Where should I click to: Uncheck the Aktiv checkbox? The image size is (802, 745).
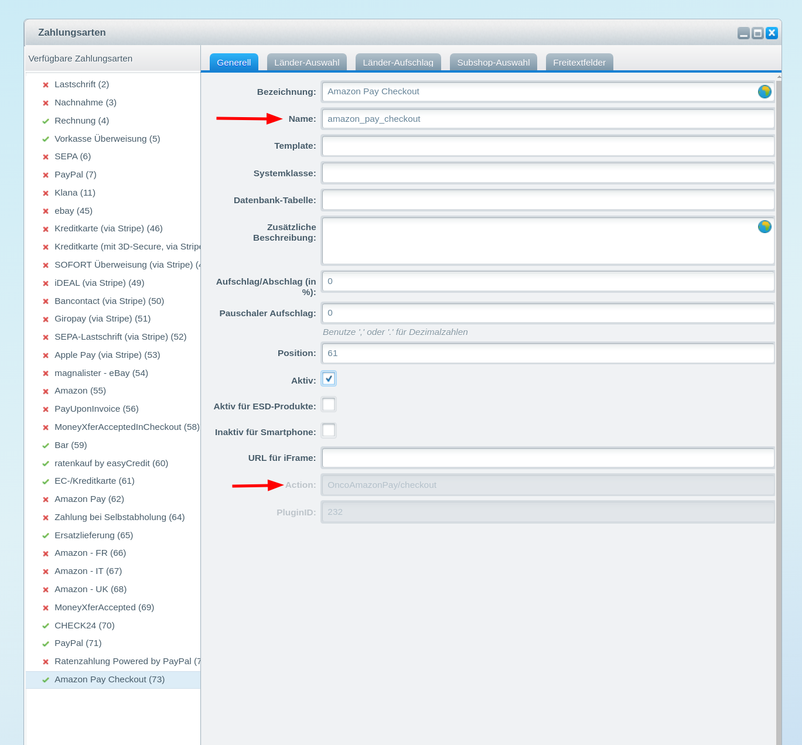pyautogui.click(x=329, y=379)
